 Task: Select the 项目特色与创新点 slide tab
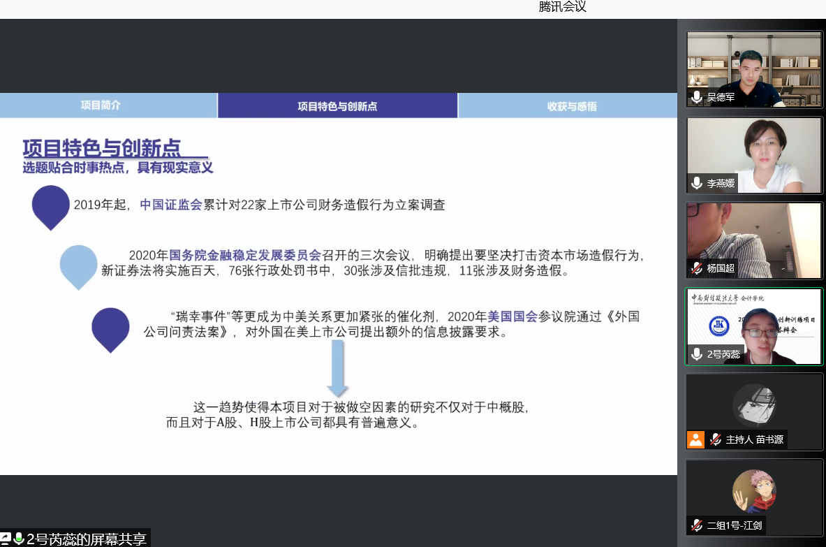337,106
